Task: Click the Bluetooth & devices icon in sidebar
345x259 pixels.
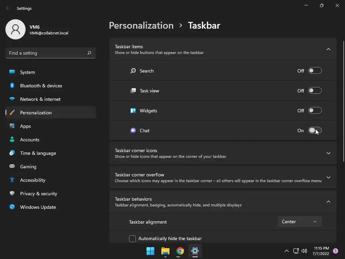Action: 12,86
